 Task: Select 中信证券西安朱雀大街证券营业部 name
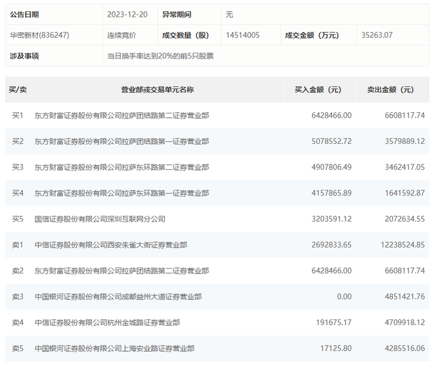coord(111,245)
